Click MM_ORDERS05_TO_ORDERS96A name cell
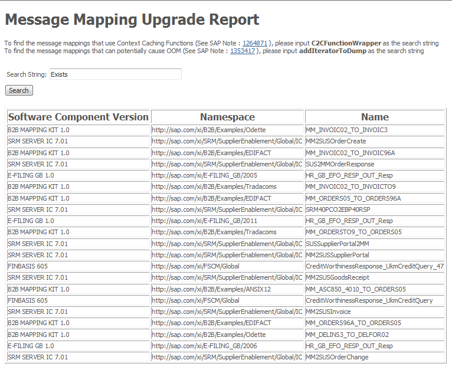Screen dimensions: 452x370 375,198
